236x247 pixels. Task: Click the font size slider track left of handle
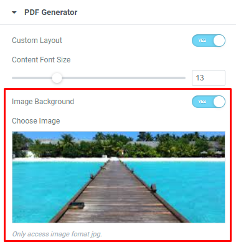32,78
